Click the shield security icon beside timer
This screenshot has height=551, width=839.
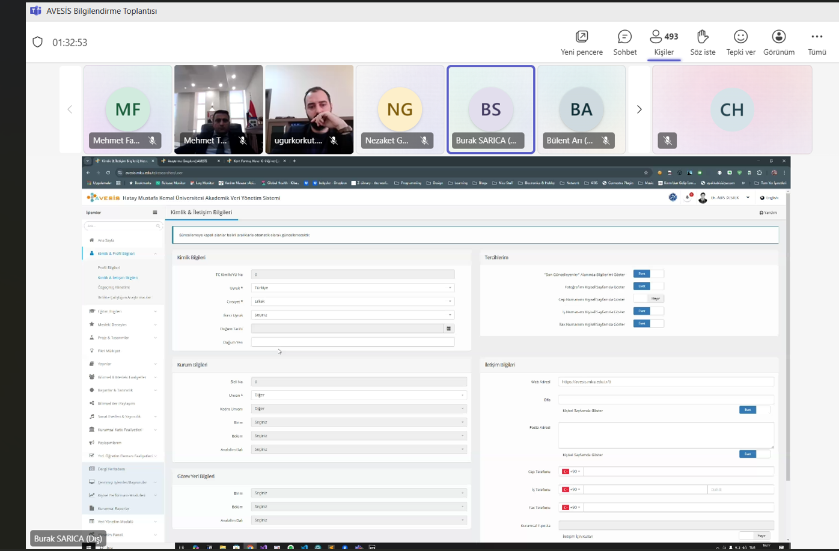pos(38,42)
